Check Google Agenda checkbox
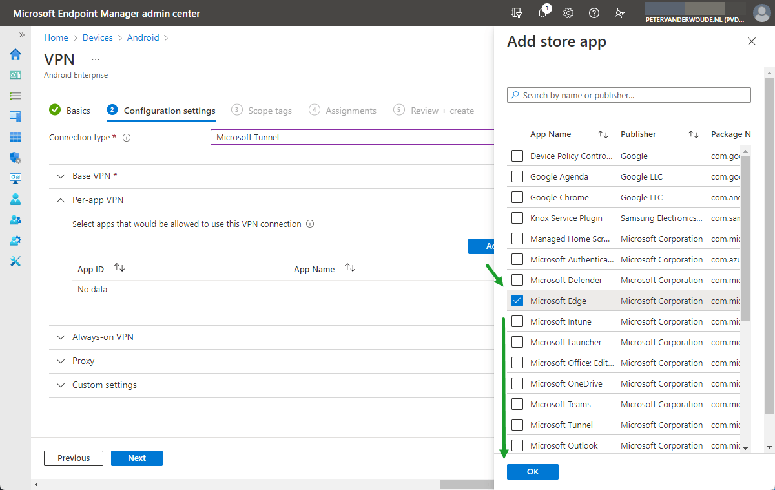This screenshot has height=490, width=775. pyautogui.click(x=517, y=176)
